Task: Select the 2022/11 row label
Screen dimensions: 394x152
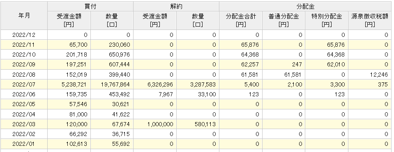Action: click(24, 45)
